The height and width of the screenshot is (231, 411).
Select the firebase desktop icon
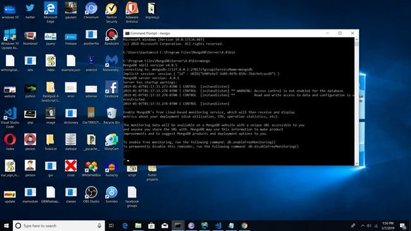(x=71, y=38)
